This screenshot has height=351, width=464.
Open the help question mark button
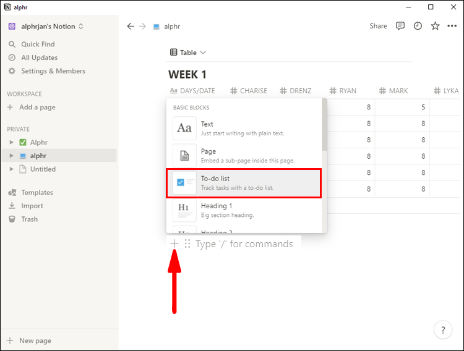442,330
